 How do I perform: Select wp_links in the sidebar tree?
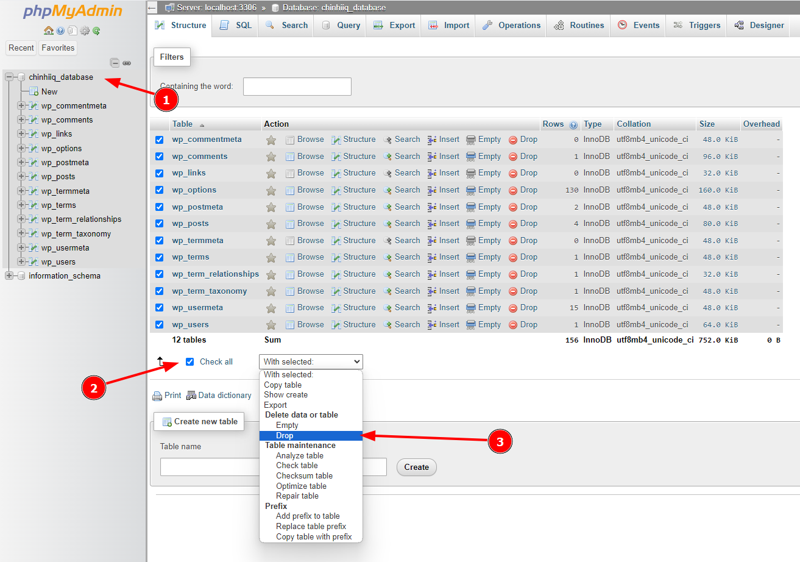point(57,134)
